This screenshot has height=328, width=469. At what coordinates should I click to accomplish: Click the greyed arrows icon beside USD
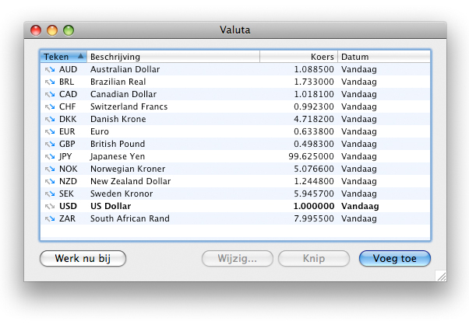50,206
